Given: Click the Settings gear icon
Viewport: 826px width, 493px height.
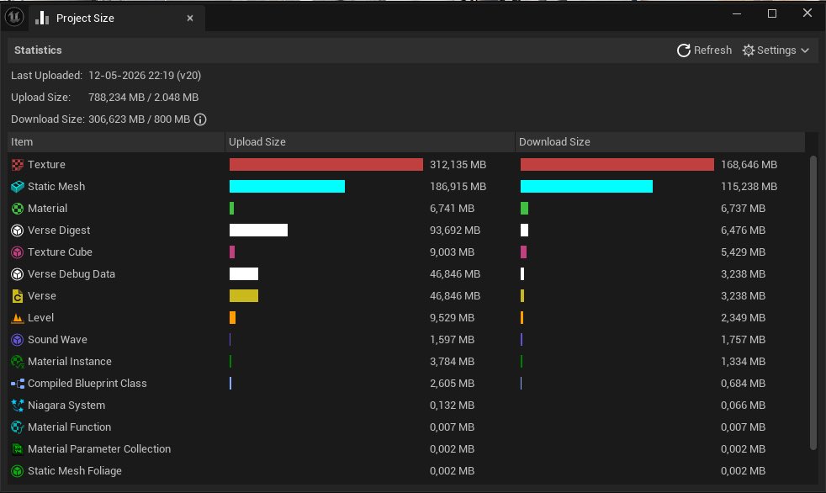Looking at the screenshot, I should tap(748, 50).
